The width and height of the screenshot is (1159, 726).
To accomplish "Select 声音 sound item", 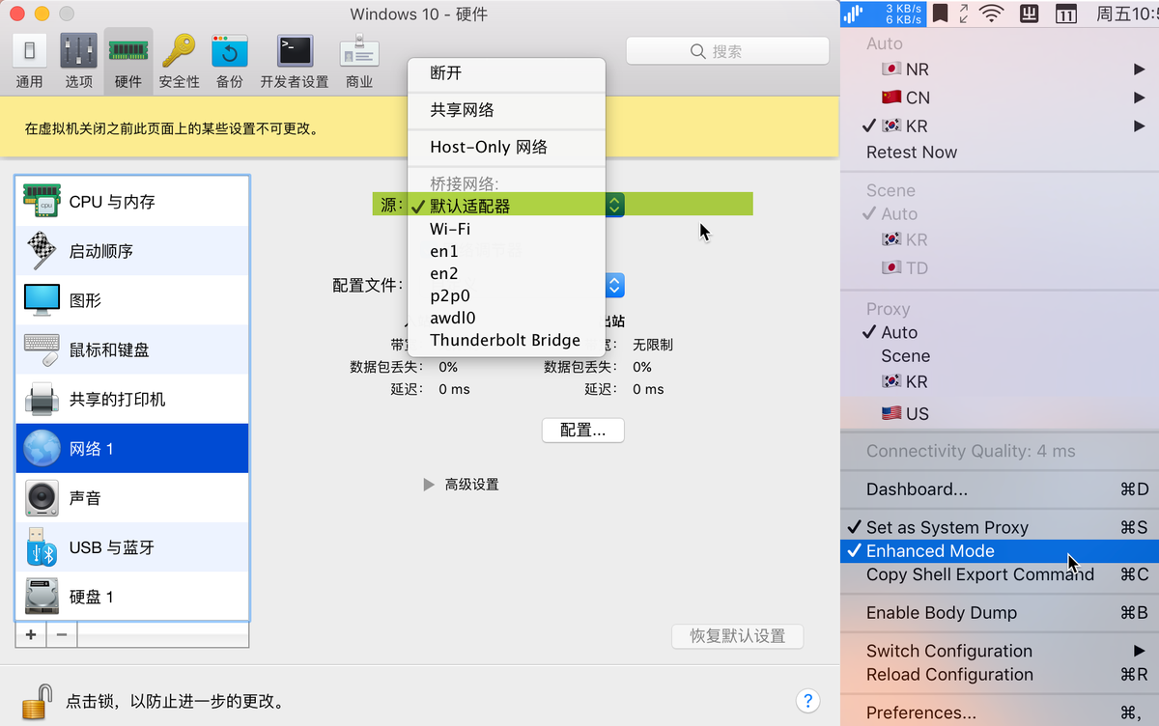I will click(132, 497).
